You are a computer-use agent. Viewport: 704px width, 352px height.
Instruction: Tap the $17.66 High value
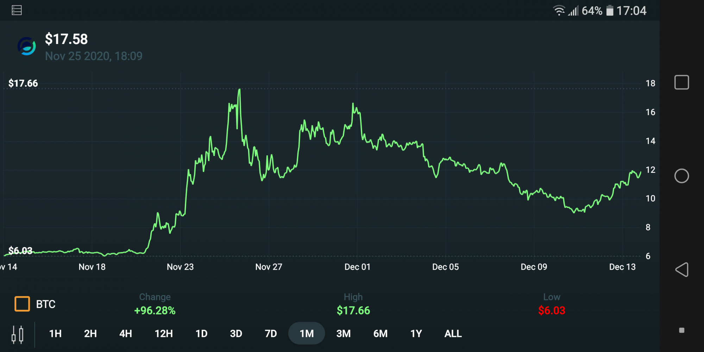(353, 310)
